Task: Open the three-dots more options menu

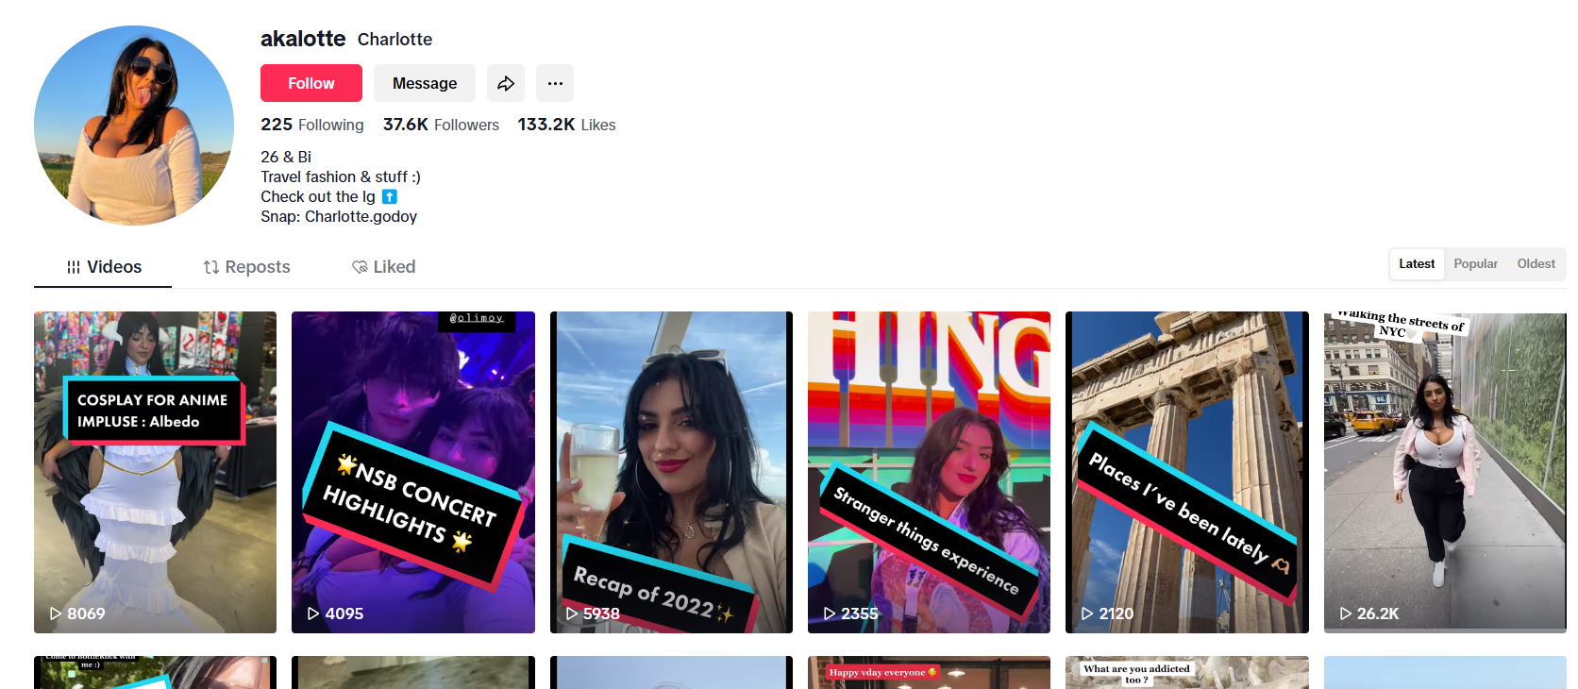Action: point(555,83)
